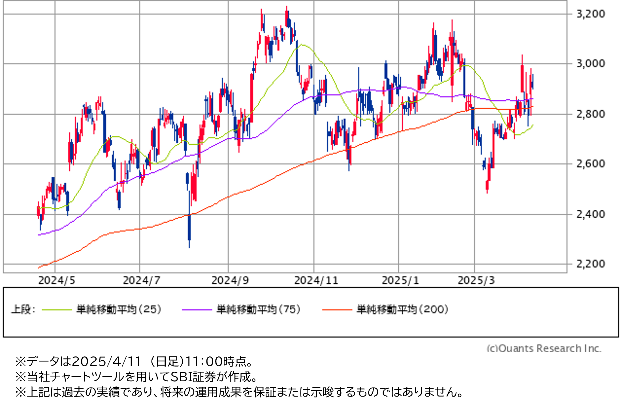The image size is (621, 413).
Task: Click the 2,800 price axis label
Action: tap(591, 114)
